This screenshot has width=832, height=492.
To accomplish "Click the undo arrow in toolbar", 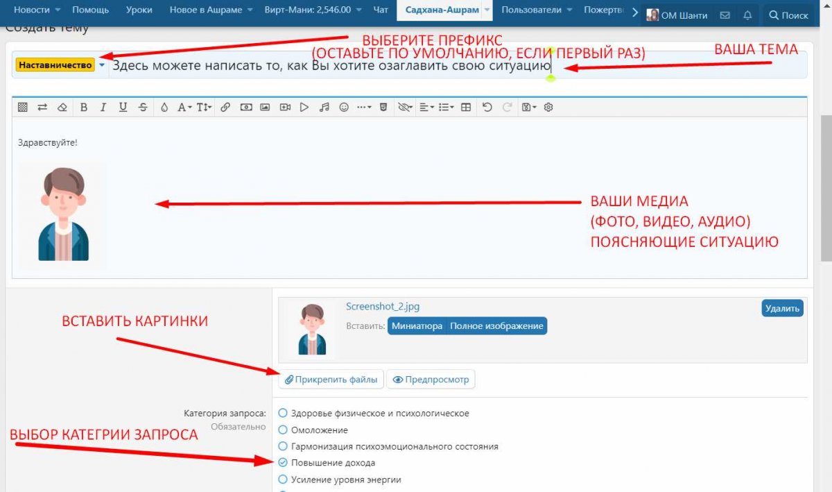I will click(x=487, y=108).
